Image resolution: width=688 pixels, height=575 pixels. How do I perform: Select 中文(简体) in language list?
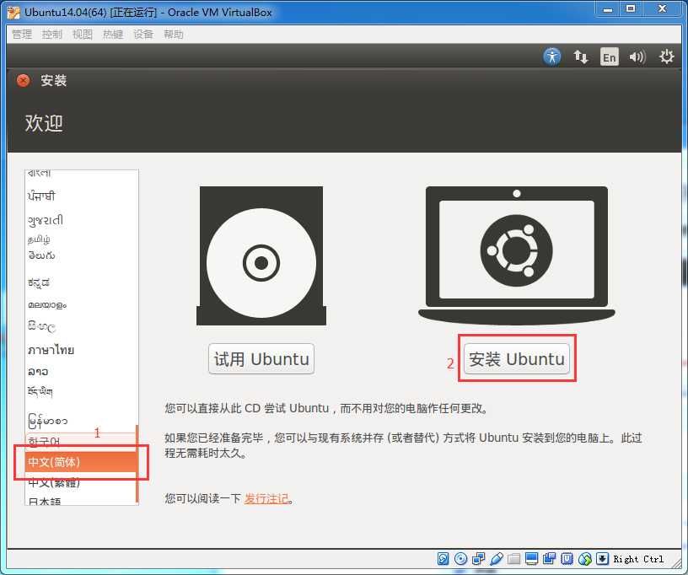point(80,462)
